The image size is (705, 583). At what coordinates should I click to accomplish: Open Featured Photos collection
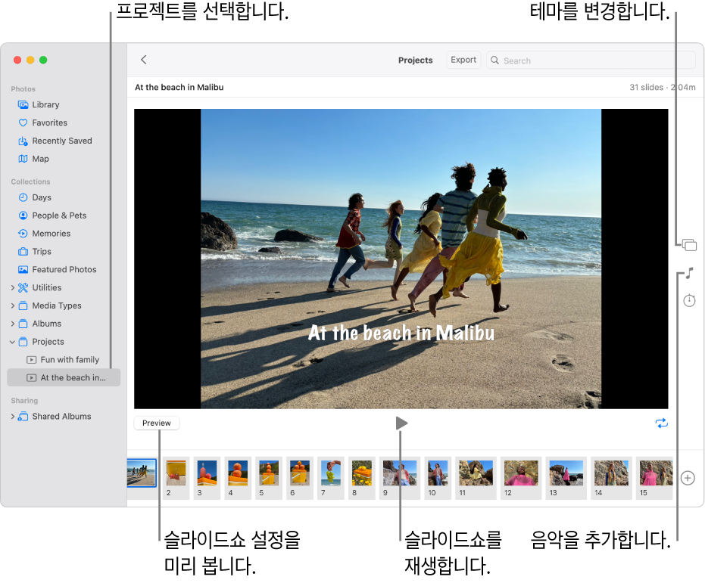tap(63, 269)
